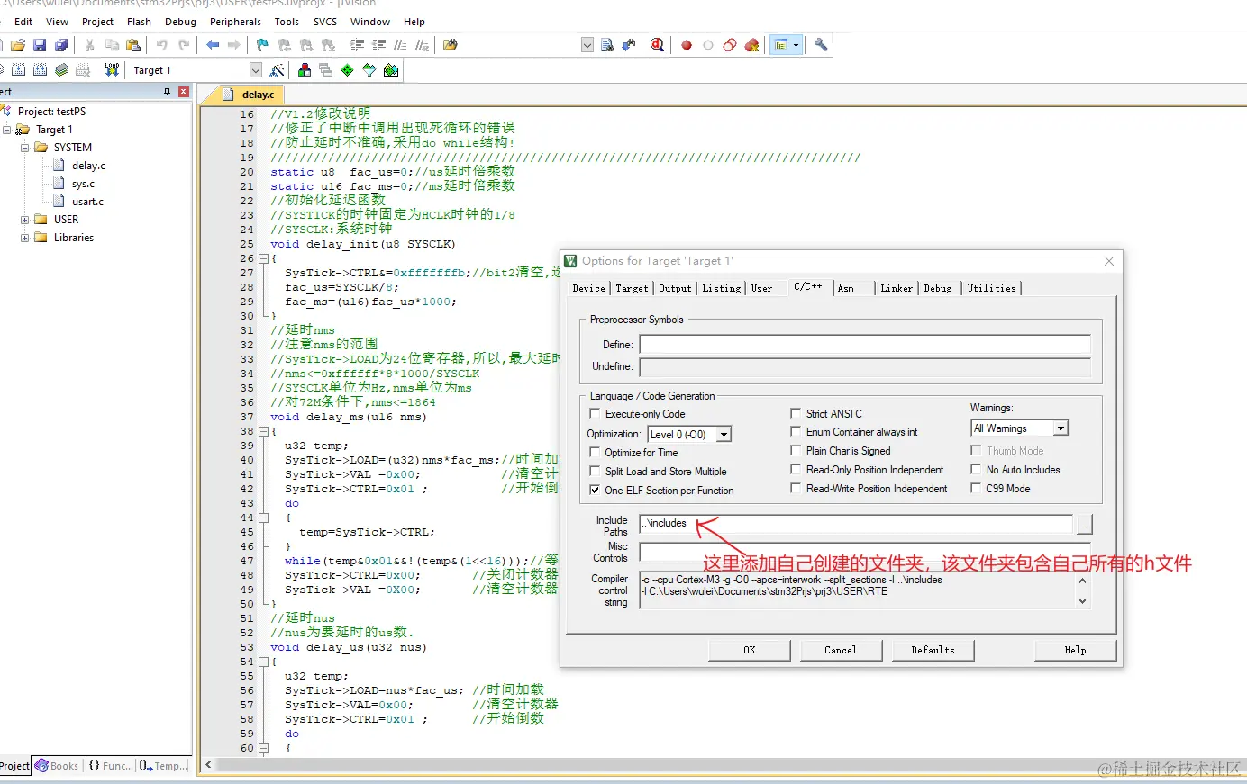Start the debug session icon
Image resolution: width=1247 pixels, height=784 pixels.
pyautogui.click(x=658, y=45)
